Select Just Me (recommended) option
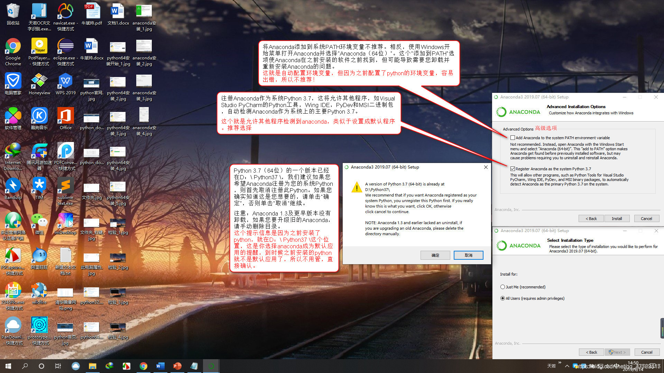The width and height of the screenshot is (664, 373). (x=502, y=287)
